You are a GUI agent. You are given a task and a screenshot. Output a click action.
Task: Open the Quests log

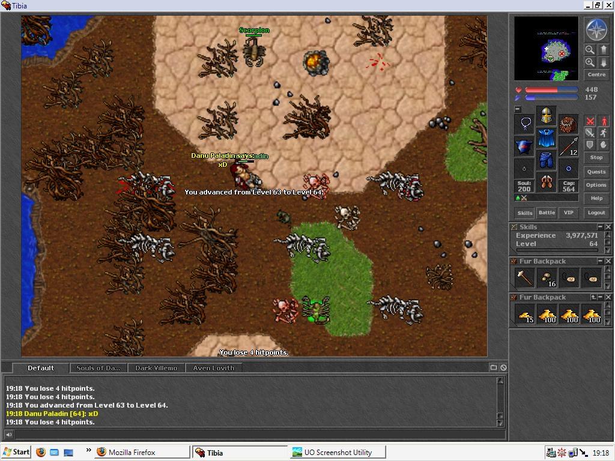(596, 172)
